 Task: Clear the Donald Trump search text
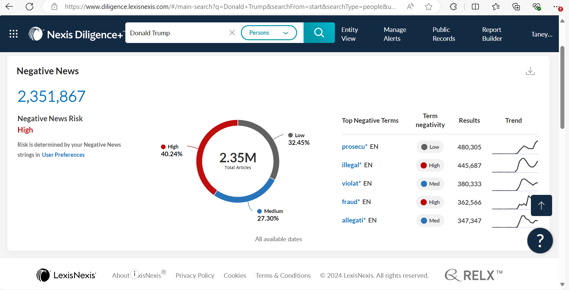(x=232, y=33)
